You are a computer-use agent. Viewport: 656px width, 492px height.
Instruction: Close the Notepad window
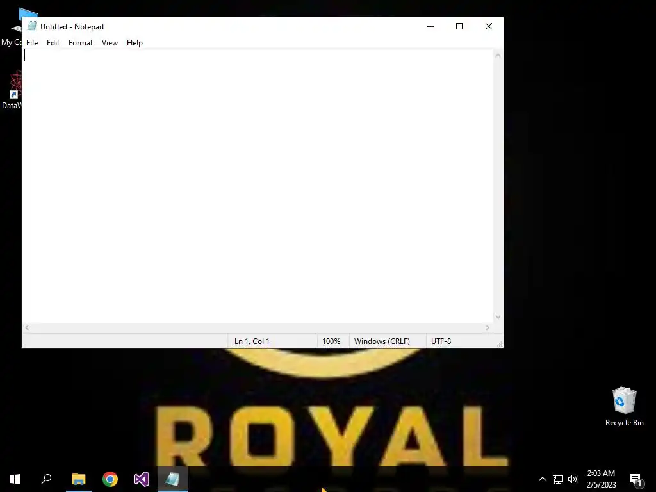coord(489,26)
